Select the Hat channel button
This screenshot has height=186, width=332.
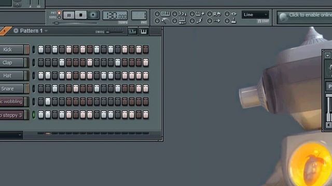(11, 76)
